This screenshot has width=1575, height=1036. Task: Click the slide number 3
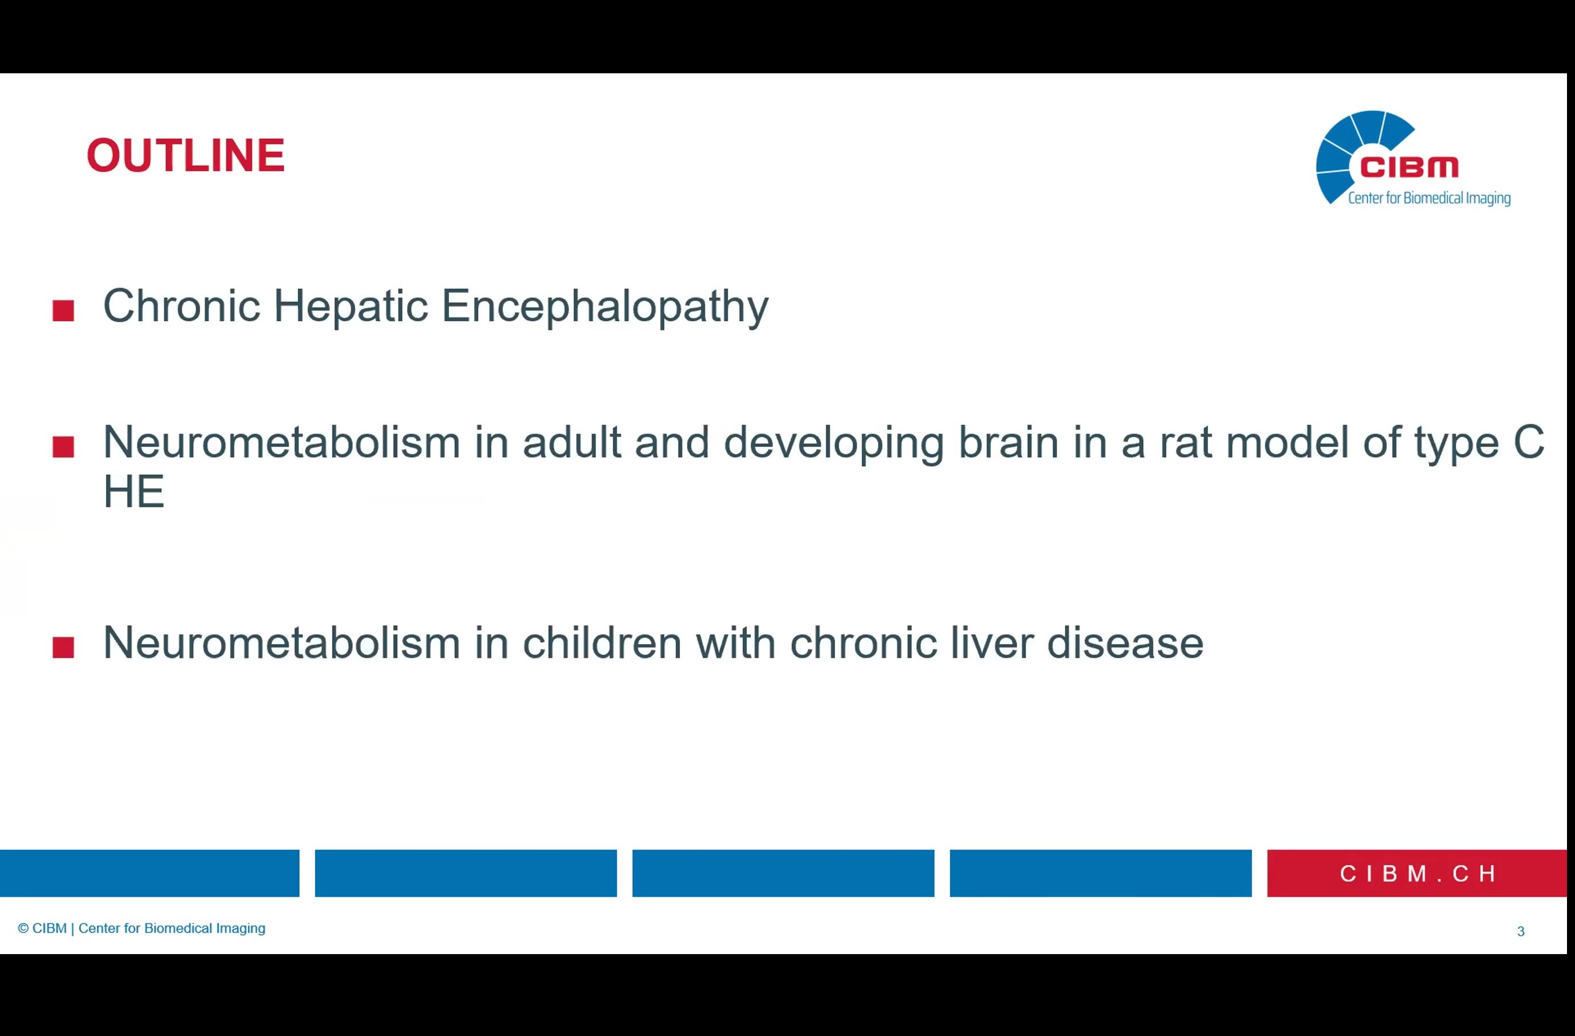(1520, 931)
